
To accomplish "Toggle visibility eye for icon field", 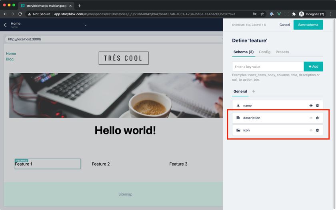I will pos(311,130).
